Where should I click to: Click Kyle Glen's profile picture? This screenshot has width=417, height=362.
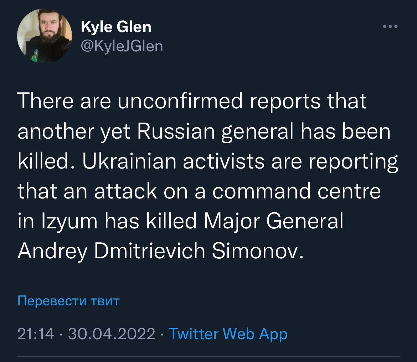pos(45,36)
